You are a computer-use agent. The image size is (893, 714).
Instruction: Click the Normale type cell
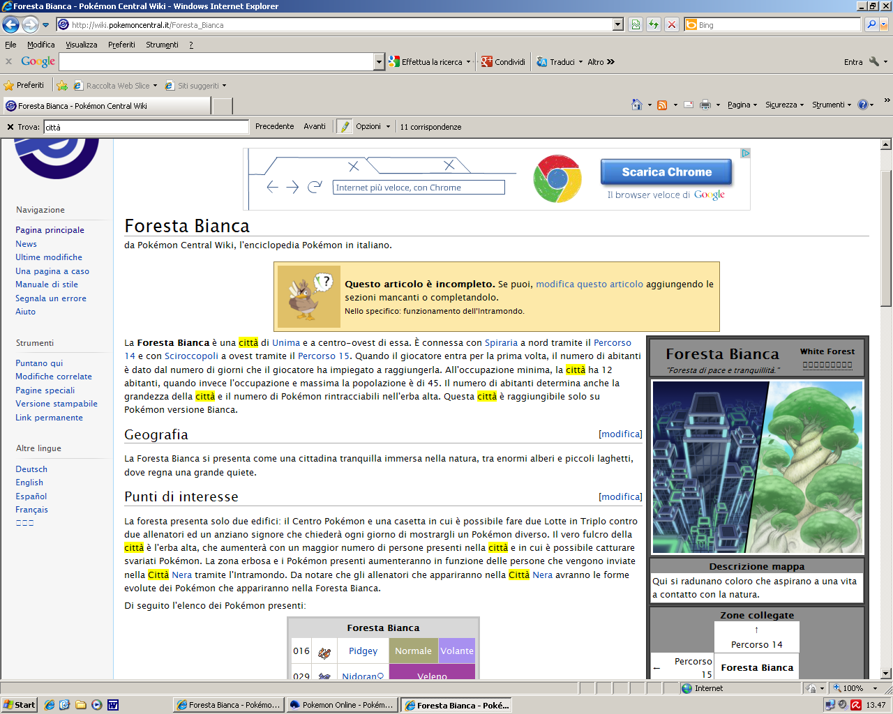tap(414, 651)
